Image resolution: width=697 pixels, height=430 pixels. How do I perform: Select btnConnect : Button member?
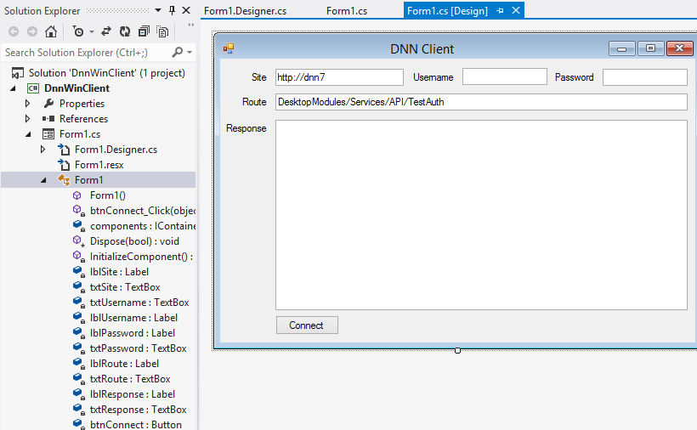tap(136, 425)
